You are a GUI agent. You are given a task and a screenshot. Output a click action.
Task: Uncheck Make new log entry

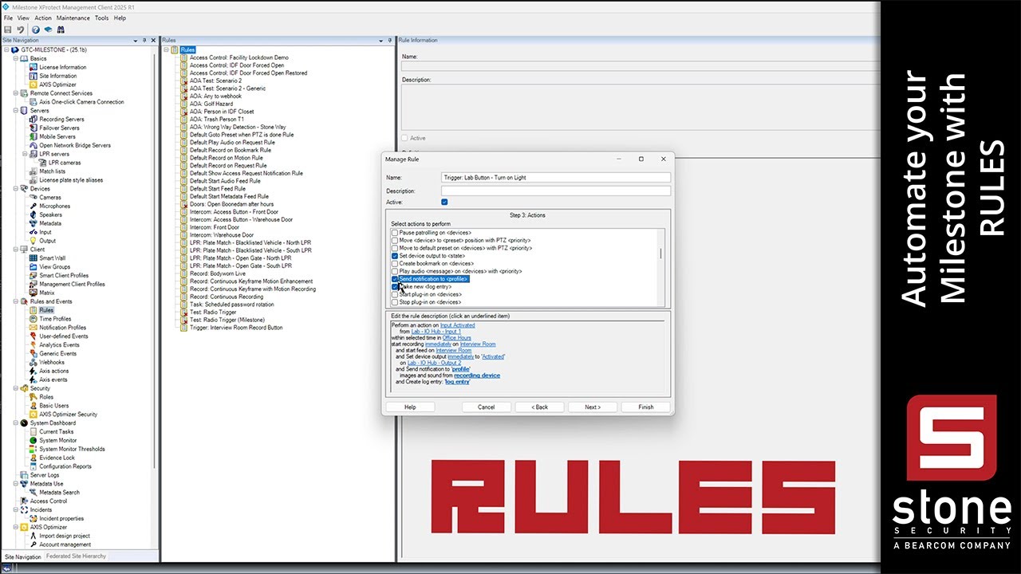point(395,287)
